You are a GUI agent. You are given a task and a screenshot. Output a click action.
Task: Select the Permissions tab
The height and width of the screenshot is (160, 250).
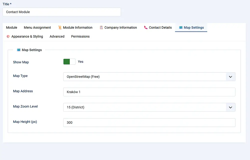pyautogui.click(x=80, y=36)
